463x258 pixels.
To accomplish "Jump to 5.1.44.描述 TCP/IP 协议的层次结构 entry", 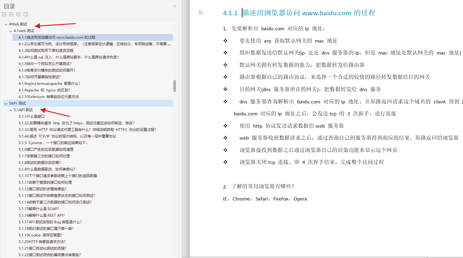I will click(x=67, y=136).
